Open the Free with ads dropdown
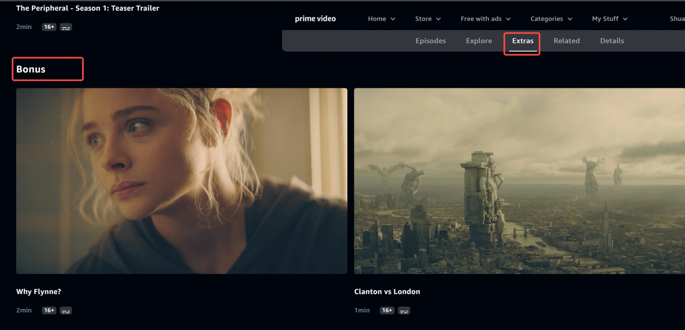Viewport: 685px width, 330px height. 485,19
